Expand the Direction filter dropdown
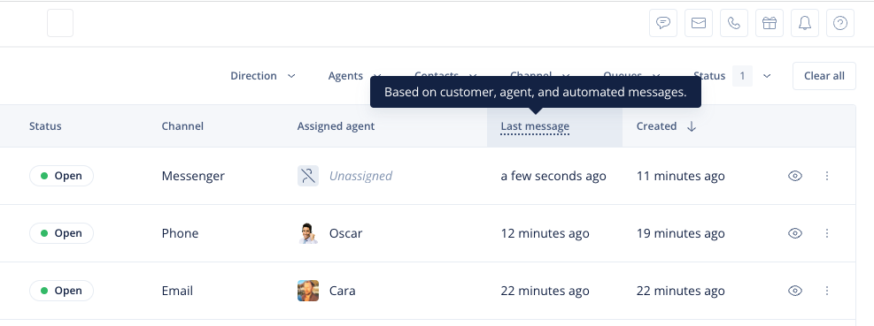This screenshot has height=326, width=874. coord(263,76)
